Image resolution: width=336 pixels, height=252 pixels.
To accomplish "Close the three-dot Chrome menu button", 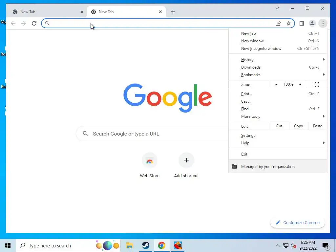I will coord(323,23).
